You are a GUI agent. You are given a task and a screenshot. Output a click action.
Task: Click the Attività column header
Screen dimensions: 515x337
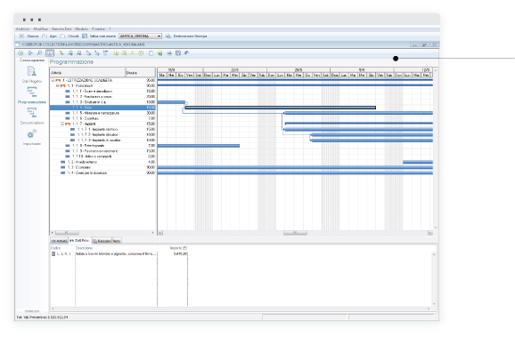coord(87,72)
